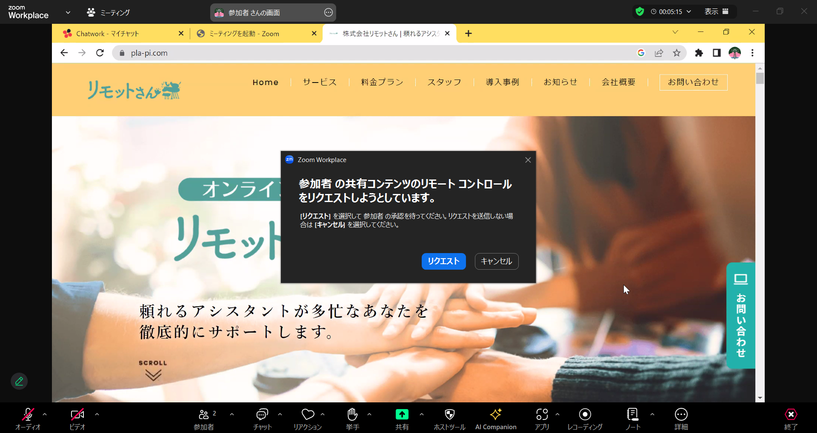817x433 pixels.
Task: Click the webpage vertical scrollbar thumb
Action: click(760, 78)
